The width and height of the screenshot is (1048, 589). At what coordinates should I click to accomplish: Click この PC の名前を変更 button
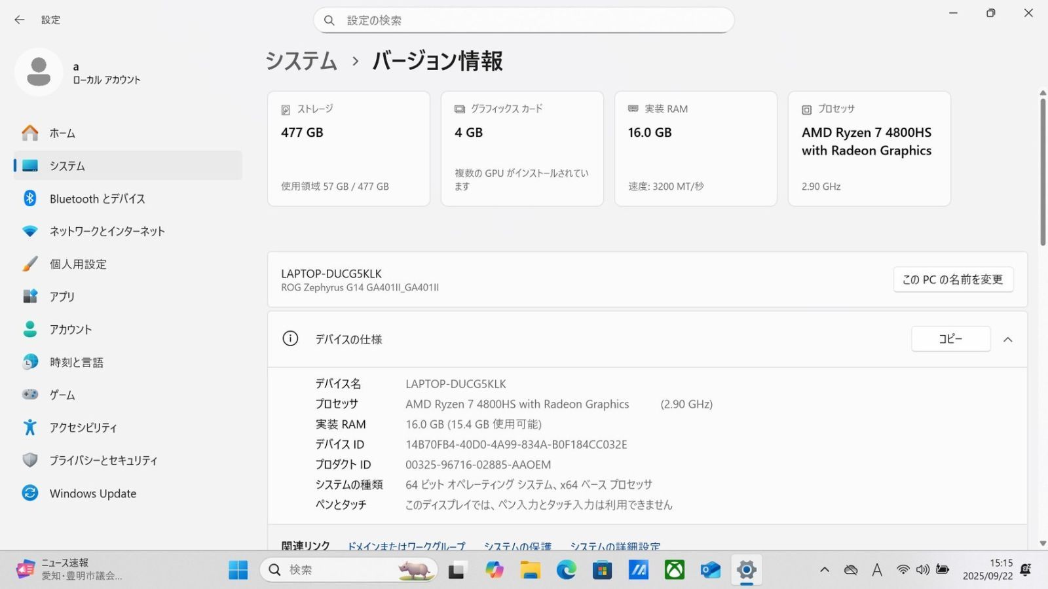click(952, 279)
